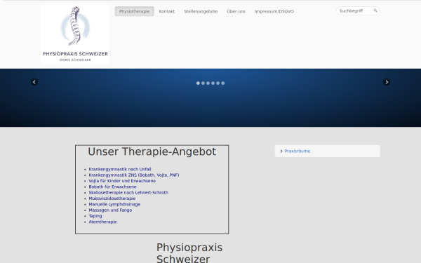Select the second slideshow dot
Screen dimensions: 421x263
[203, 83]
